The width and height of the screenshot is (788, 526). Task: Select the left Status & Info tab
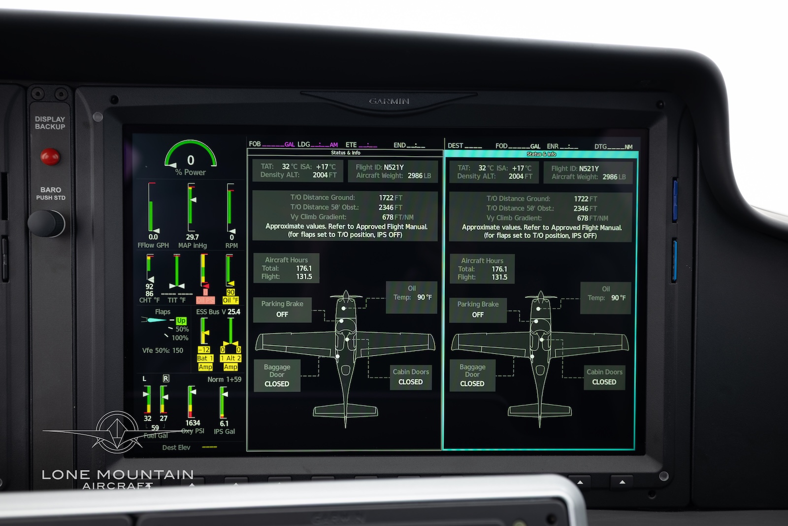coord(345,153)
